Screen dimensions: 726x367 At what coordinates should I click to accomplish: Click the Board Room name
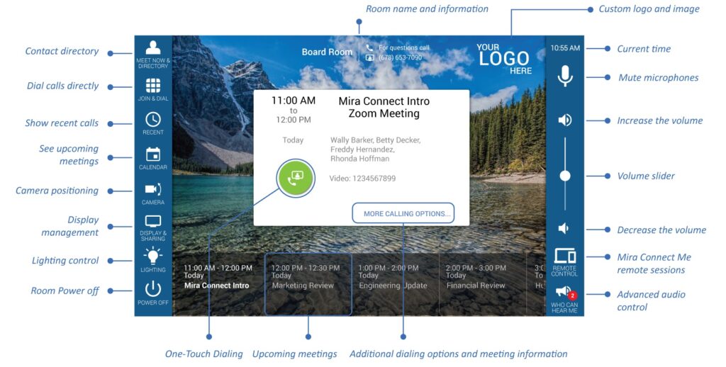[x=327, y=52]
